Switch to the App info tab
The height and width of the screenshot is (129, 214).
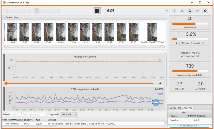(x=188, y=108)
